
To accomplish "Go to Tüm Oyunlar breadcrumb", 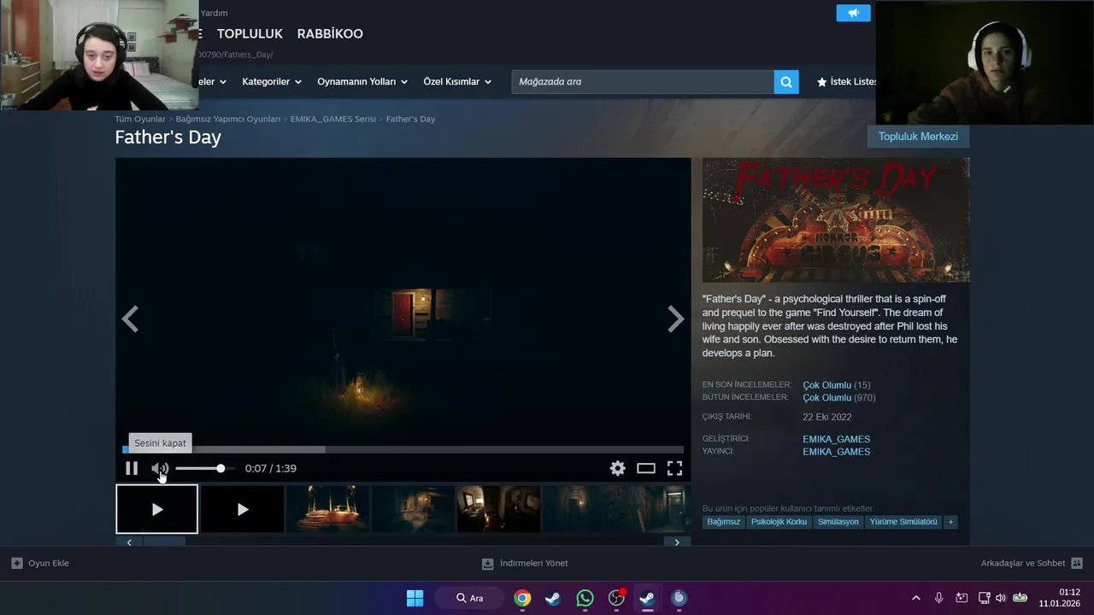I will click(x=140, y=119).
